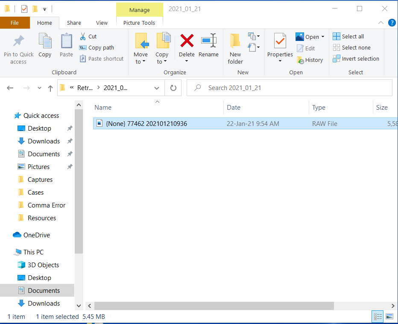Expand address bar history dropdown
The image size is (398, 324).
[x=157, y=88]
